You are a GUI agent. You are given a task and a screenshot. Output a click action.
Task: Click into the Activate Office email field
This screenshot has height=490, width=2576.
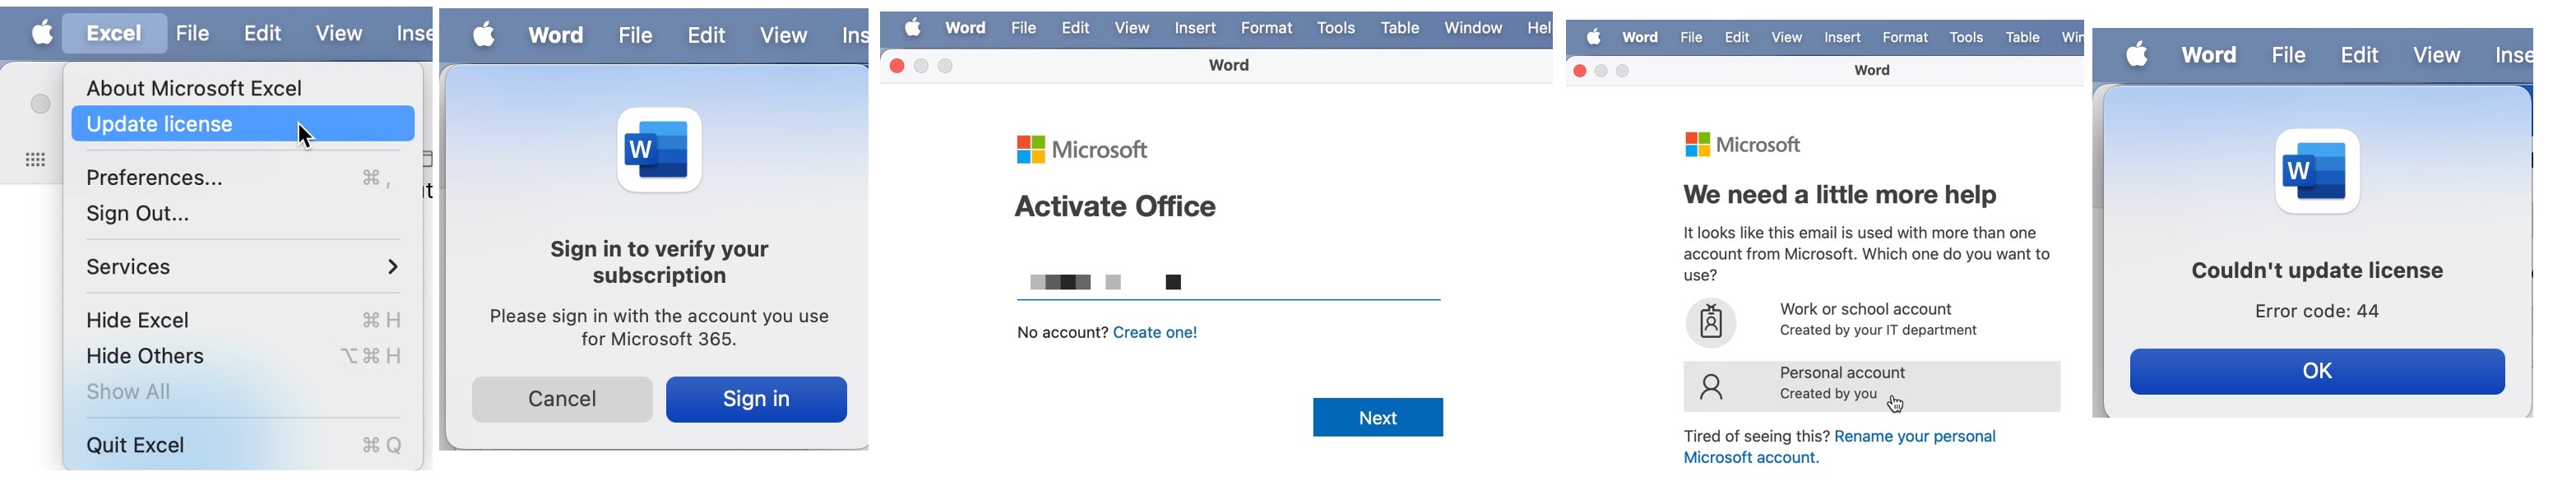[1229, 282]
